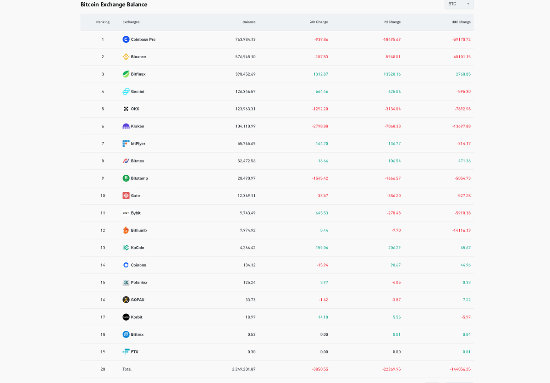Click the Binance logo icon

click(x=126, y=57)
